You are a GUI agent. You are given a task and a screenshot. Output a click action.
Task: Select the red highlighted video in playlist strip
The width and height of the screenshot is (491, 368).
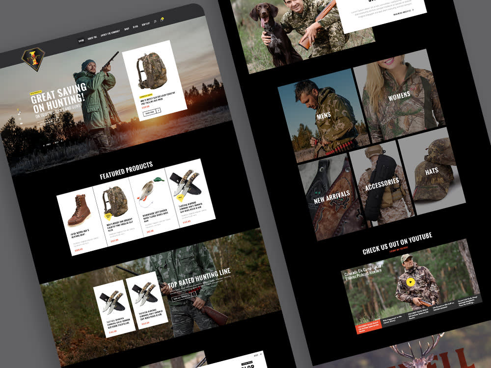(x=369, y=327)
